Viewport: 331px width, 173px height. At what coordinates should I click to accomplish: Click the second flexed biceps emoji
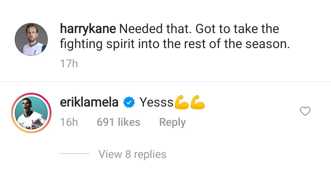(197, 103)
